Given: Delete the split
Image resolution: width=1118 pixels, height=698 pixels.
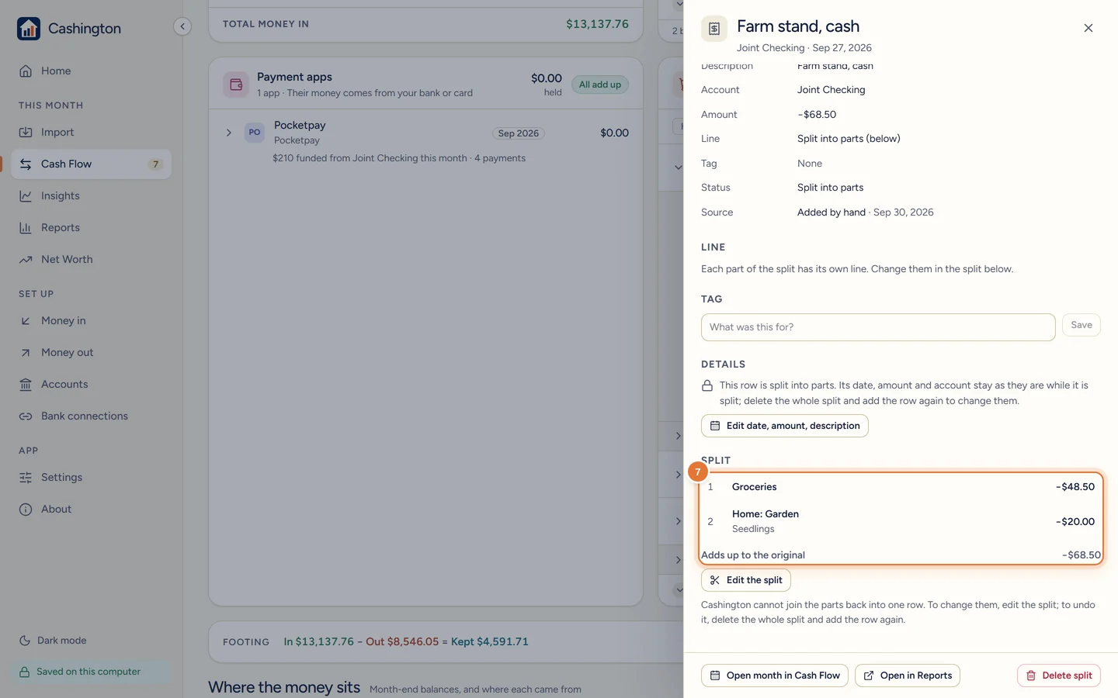Looking at the screenshot, I should click(1059, 676).
